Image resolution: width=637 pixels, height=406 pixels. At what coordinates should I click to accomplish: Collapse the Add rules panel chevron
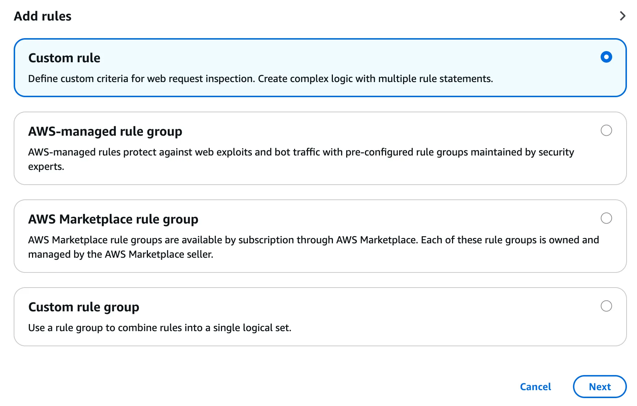point(622,16)
